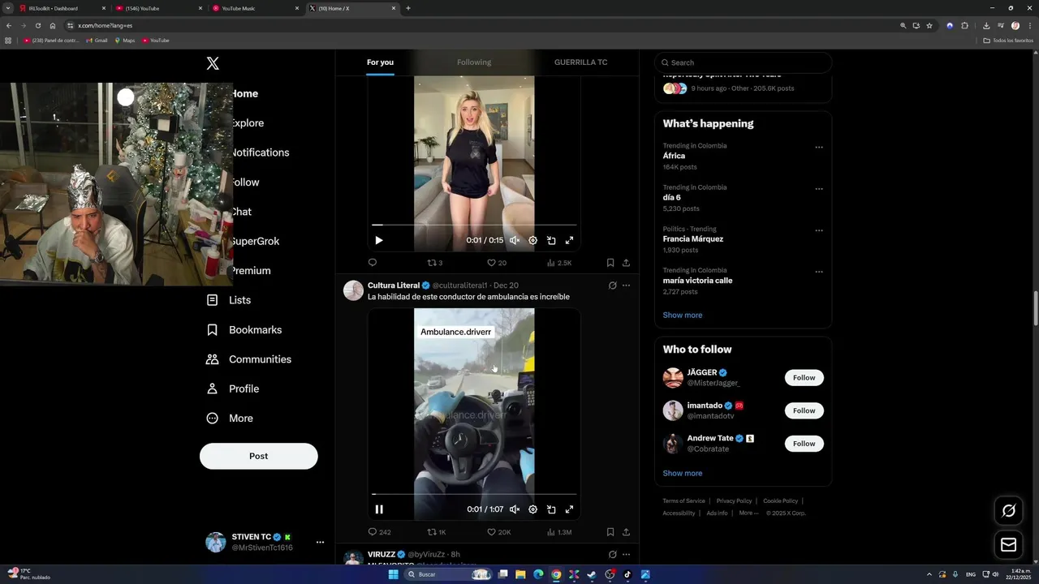Open the floating Grok button
This screenshot has height=584, width=1039.
pos(1009,510)
